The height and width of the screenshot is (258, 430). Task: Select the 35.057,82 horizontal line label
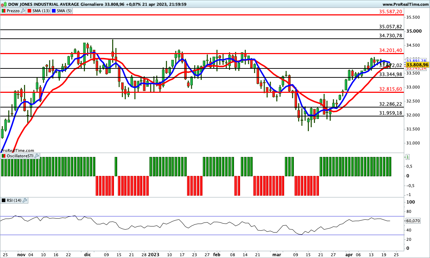(391, 27)
